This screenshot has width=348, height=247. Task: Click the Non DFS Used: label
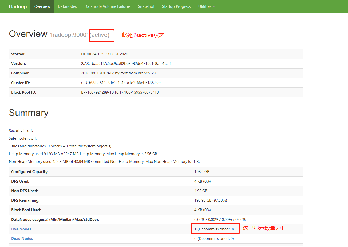click(25, 191)
